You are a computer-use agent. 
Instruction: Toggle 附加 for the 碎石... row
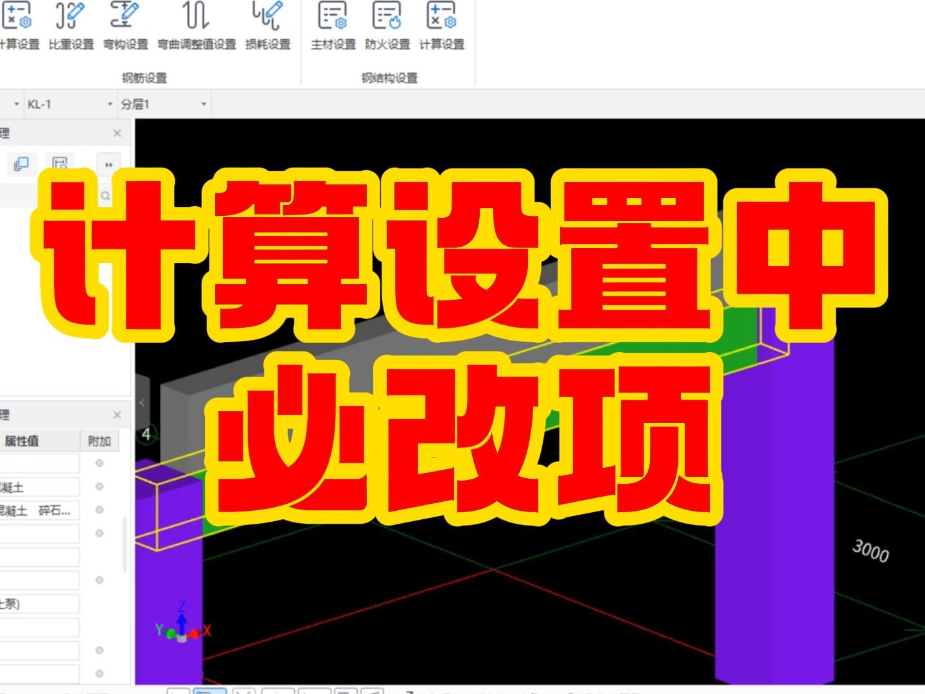(x=99, y=510)
